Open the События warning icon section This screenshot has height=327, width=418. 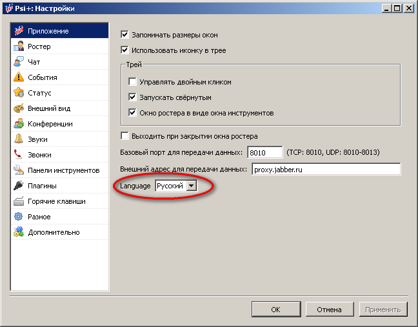pos(19,77)
